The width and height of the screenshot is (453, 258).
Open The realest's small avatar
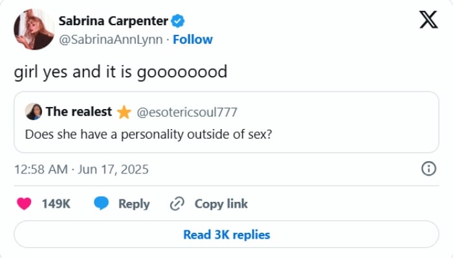[x=33, y=112]
